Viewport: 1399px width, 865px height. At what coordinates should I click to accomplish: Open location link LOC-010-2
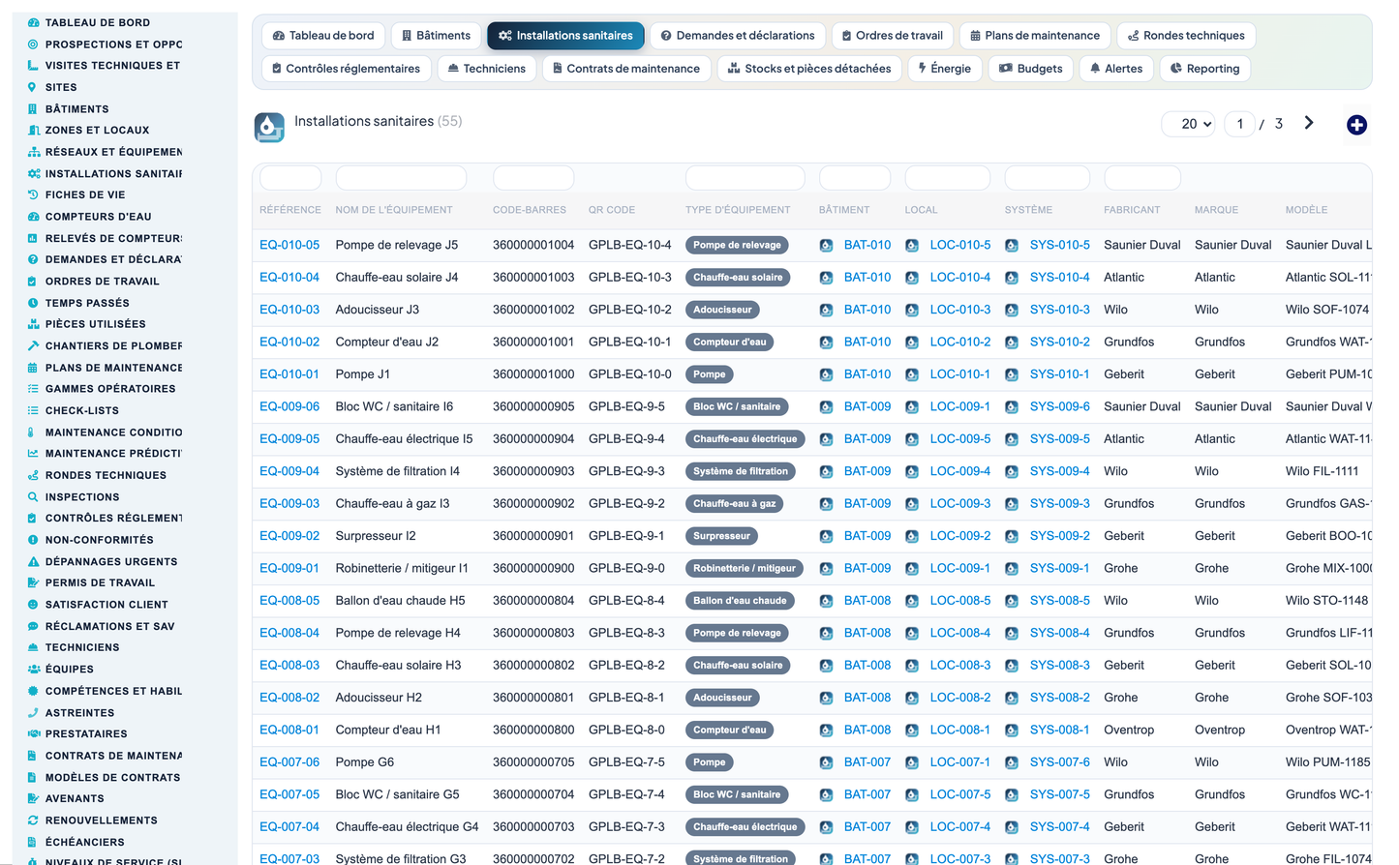[960, 342]
